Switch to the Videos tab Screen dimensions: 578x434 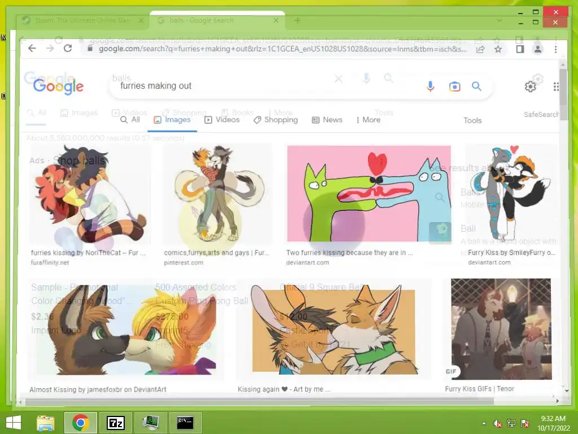(222, 120)
